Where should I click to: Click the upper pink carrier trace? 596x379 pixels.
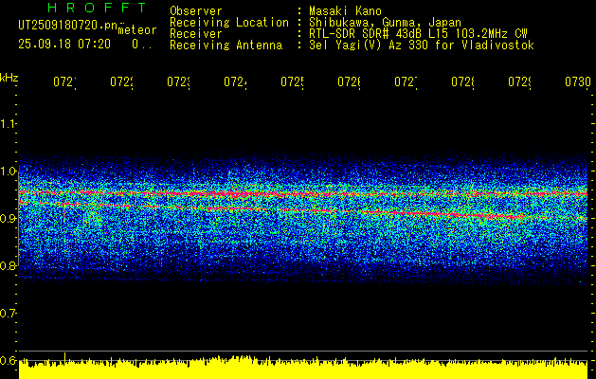coord(303,194)
